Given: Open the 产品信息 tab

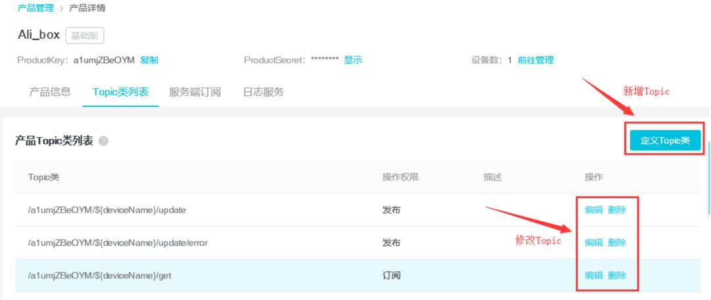Looking at the screenshot, I should tap(50, 92).
